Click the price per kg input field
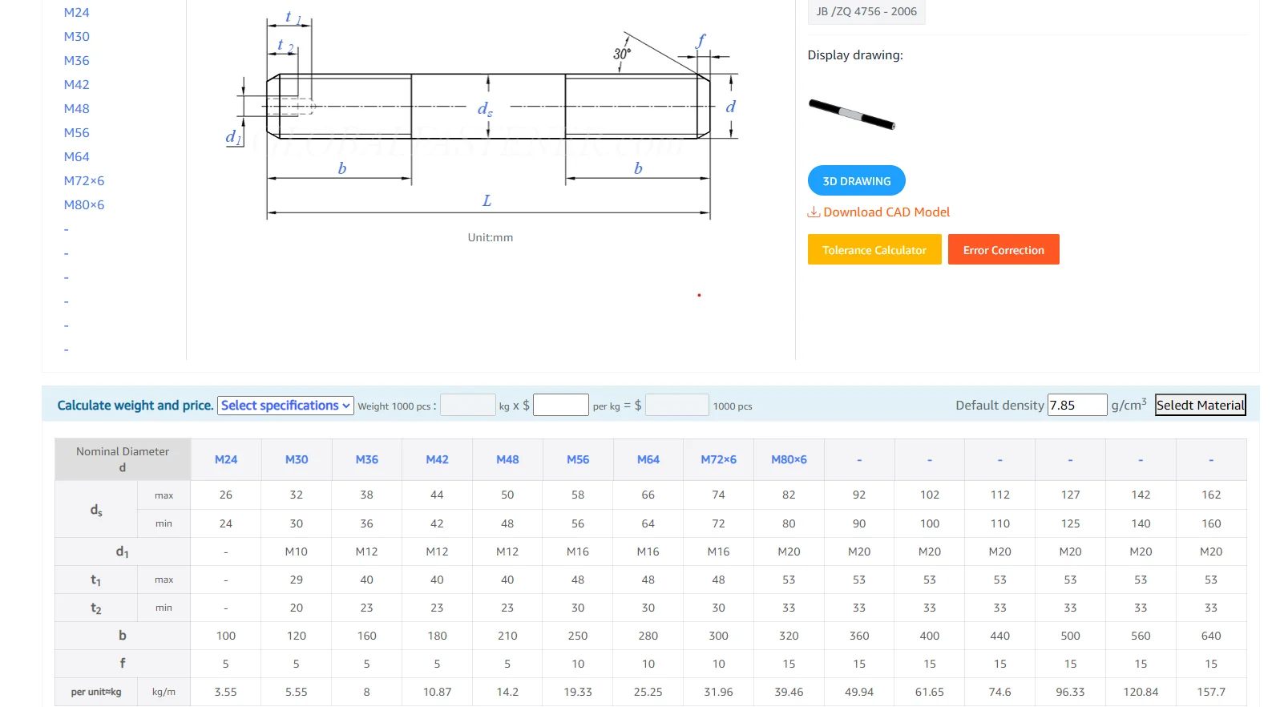This screenshot has width=1276, height=707. coord(560,406)
